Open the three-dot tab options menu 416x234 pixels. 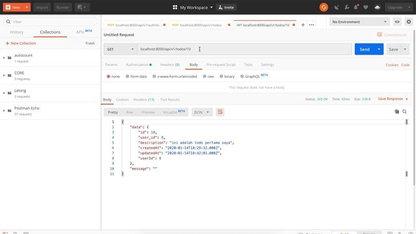click(x=311, y=25)
